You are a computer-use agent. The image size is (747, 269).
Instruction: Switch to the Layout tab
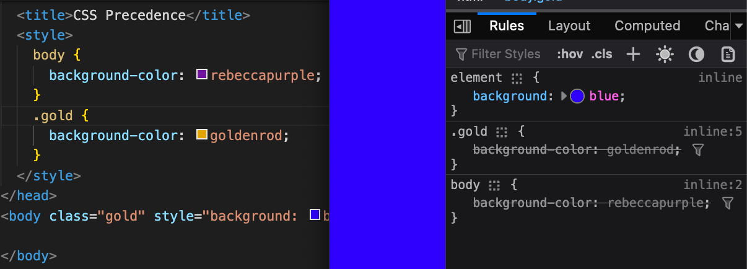[569, 26]
